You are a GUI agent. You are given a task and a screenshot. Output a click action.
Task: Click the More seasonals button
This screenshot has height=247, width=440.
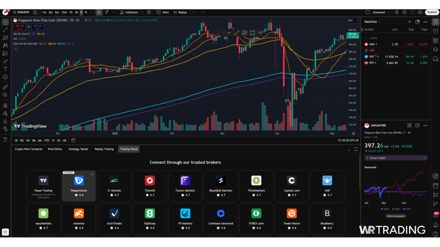point(395,216)
